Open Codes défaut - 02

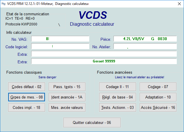coord(27,87)
